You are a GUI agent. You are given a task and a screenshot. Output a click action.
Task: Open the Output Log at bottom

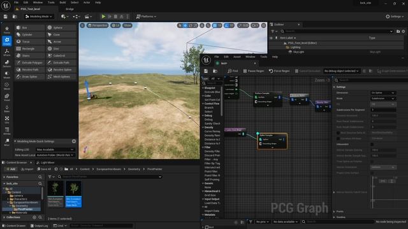(x=40, y=226)
